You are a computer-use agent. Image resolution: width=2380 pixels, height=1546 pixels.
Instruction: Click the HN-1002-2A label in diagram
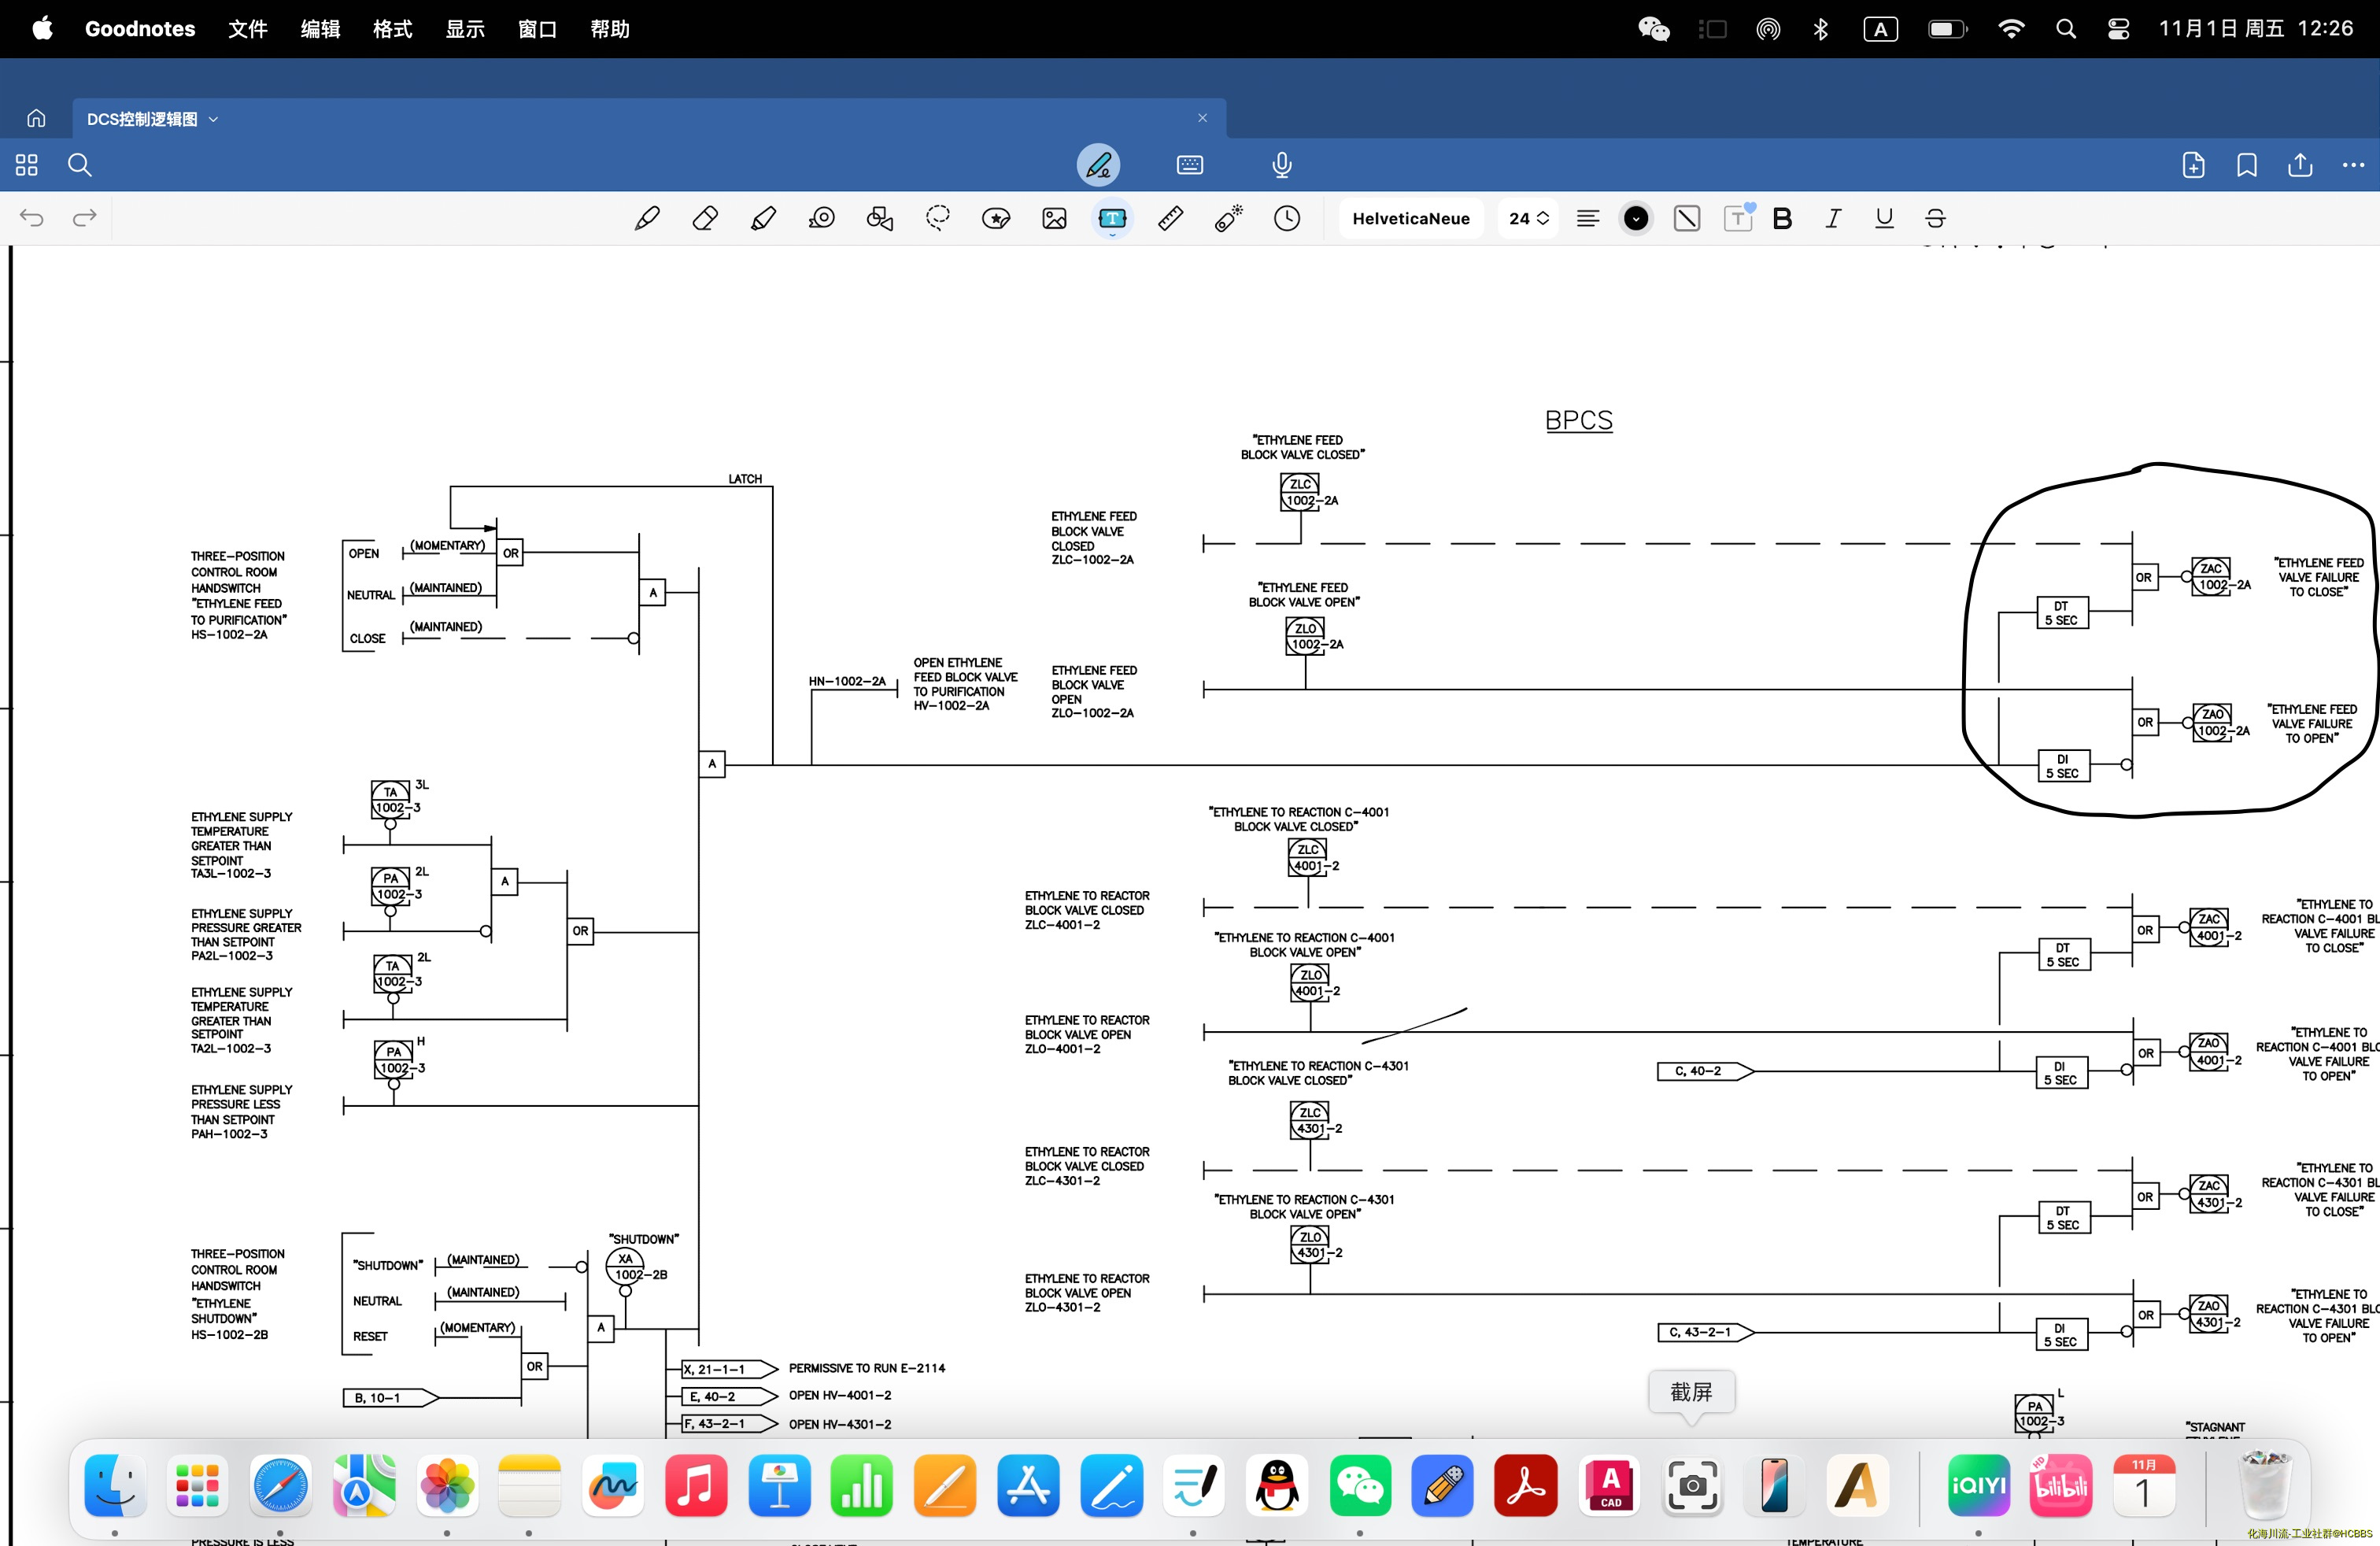point(847,681)
